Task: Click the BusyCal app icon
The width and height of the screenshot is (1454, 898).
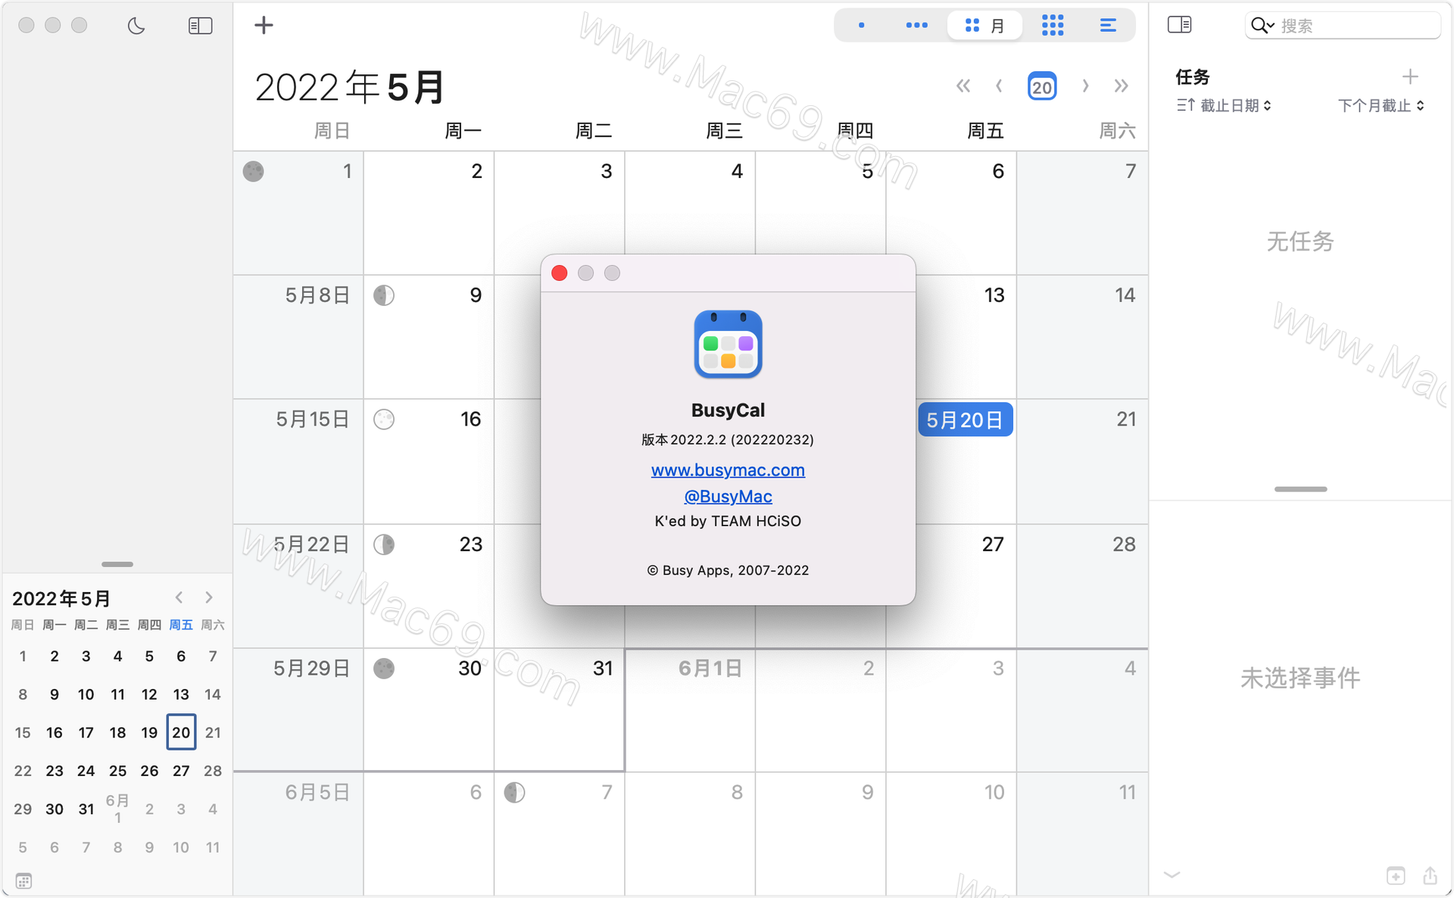Action: [728, 345]
